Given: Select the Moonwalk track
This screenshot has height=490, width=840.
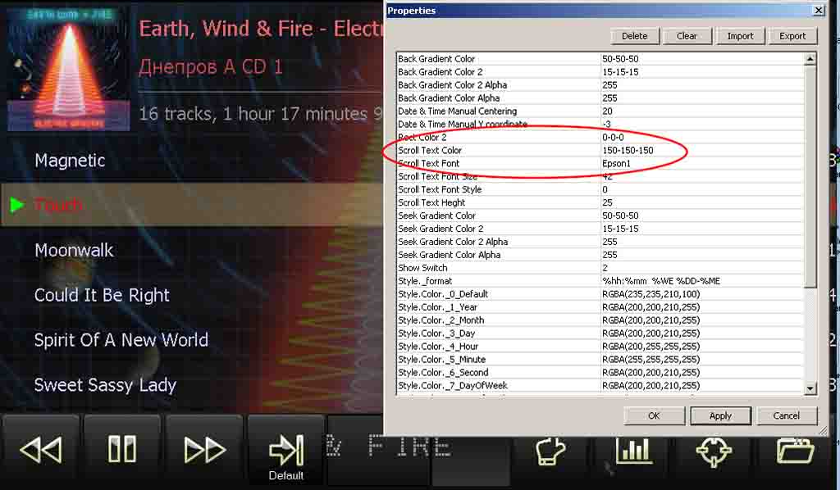Looking at the screenshot, I should [74, 251].
